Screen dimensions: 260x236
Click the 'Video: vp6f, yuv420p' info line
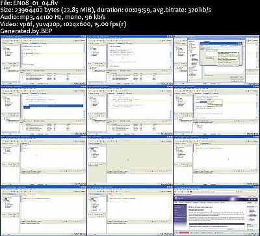click(63, 24)
